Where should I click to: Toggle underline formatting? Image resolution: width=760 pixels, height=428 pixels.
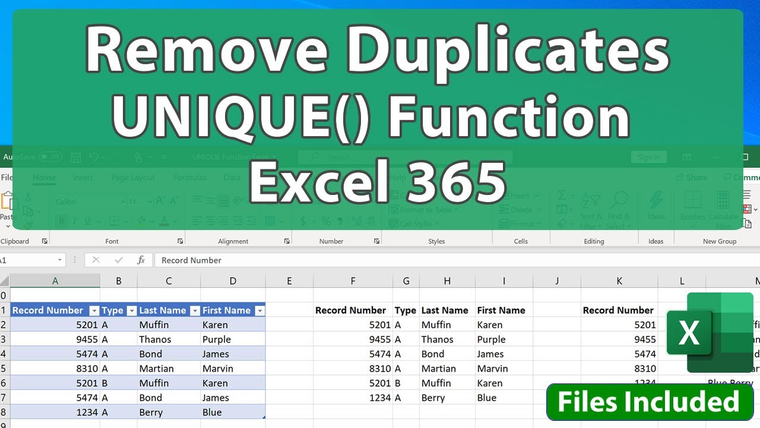(x=87, y=221)
